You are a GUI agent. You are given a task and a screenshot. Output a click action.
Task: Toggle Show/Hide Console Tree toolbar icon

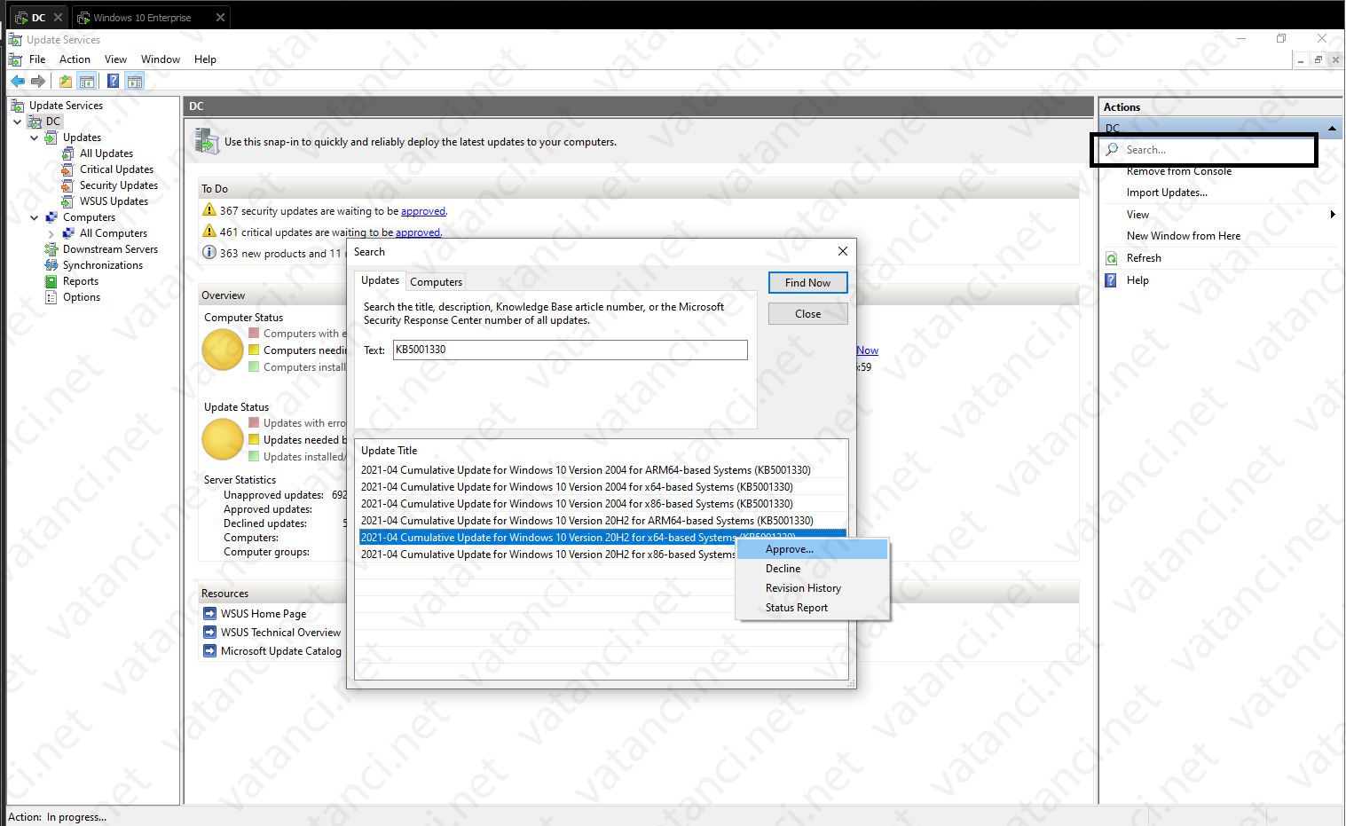coord(87,81)
